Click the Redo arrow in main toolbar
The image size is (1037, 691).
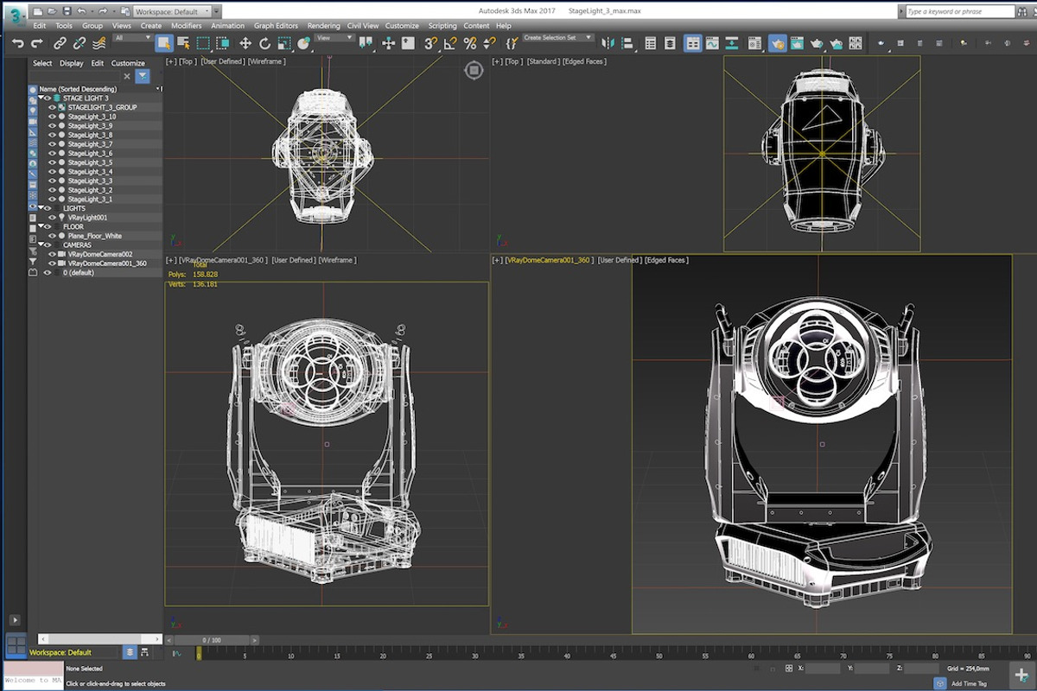(37, 43)
